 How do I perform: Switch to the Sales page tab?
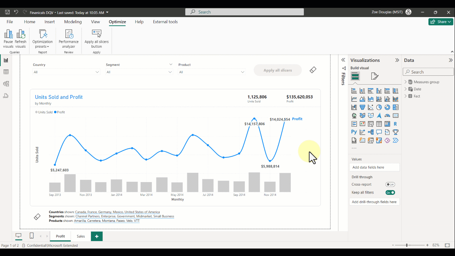[x=81, y=236]
